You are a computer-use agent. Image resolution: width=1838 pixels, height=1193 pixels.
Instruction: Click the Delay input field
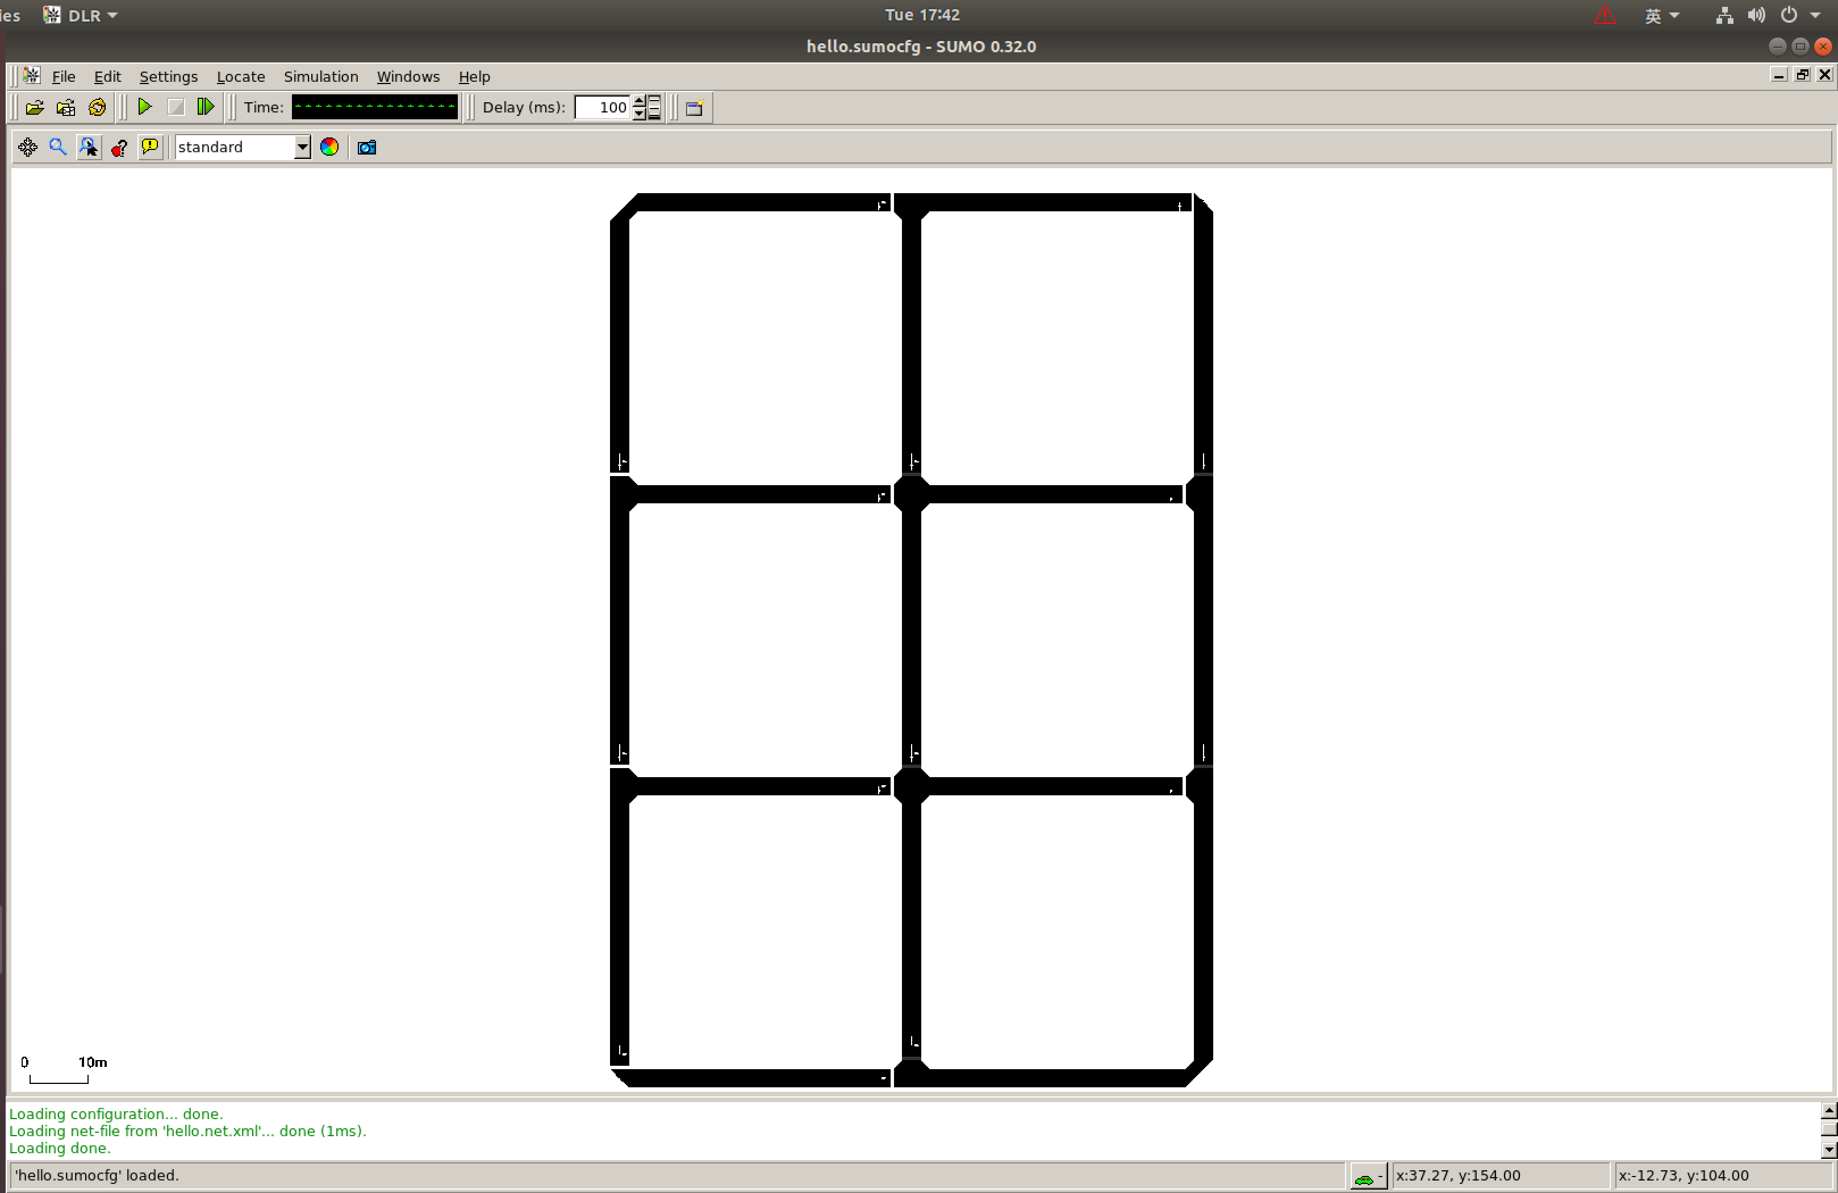[603, 107]
